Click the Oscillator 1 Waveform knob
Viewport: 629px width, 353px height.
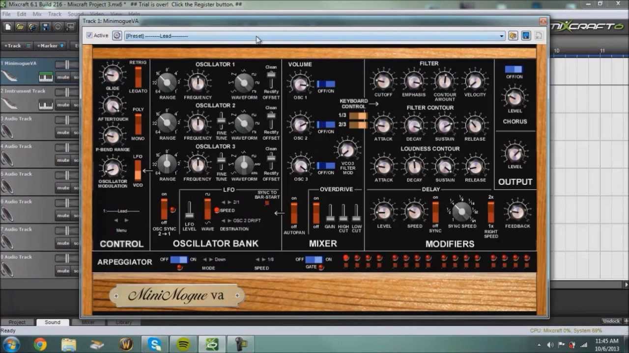tap(244, 83)
